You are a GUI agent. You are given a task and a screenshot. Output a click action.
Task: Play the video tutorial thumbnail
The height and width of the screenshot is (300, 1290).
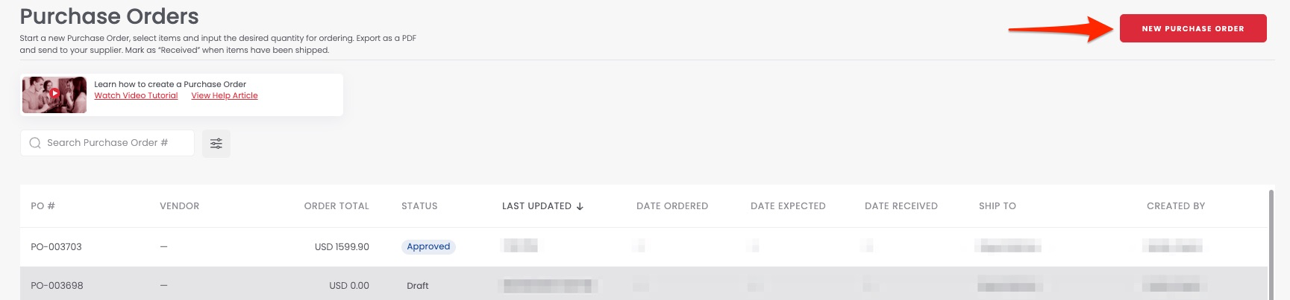tap(54, 95)
